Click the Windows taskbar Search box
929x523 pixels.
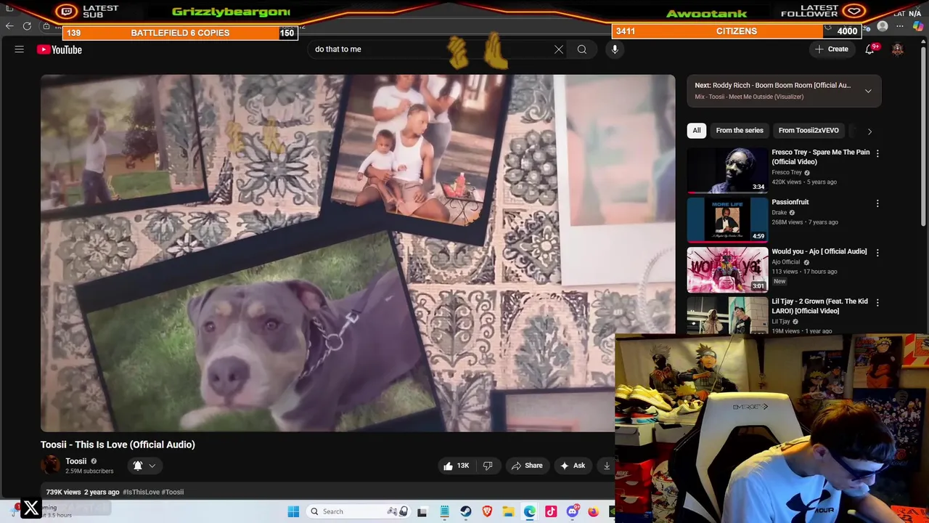359,511
